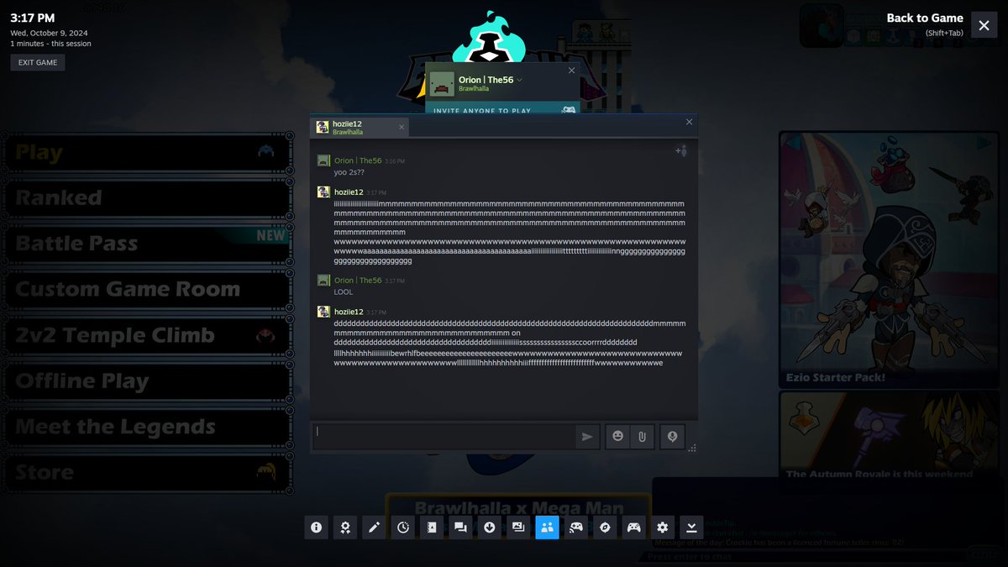Open the screenshots gallery icon
Screen dimensions: 1008x567
[x=518, y=528]
